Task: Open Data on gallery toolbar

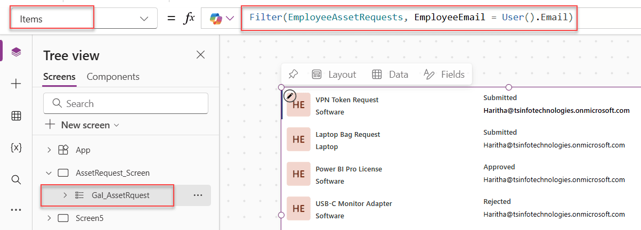Action: point(390,75)
